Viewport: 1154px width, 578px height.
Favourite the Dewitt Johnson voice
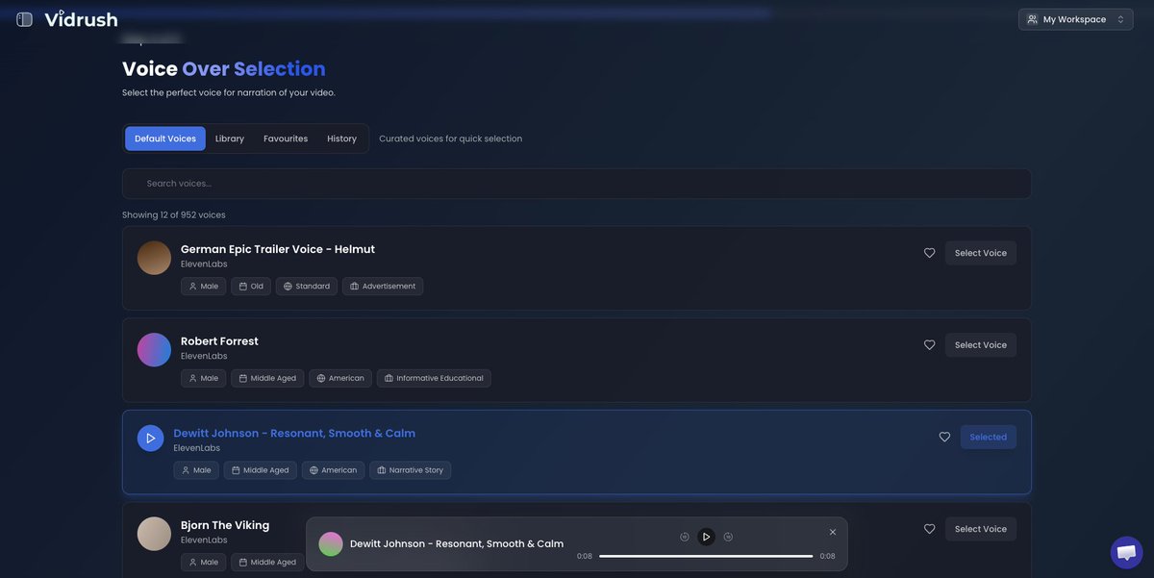click(944, 437)
